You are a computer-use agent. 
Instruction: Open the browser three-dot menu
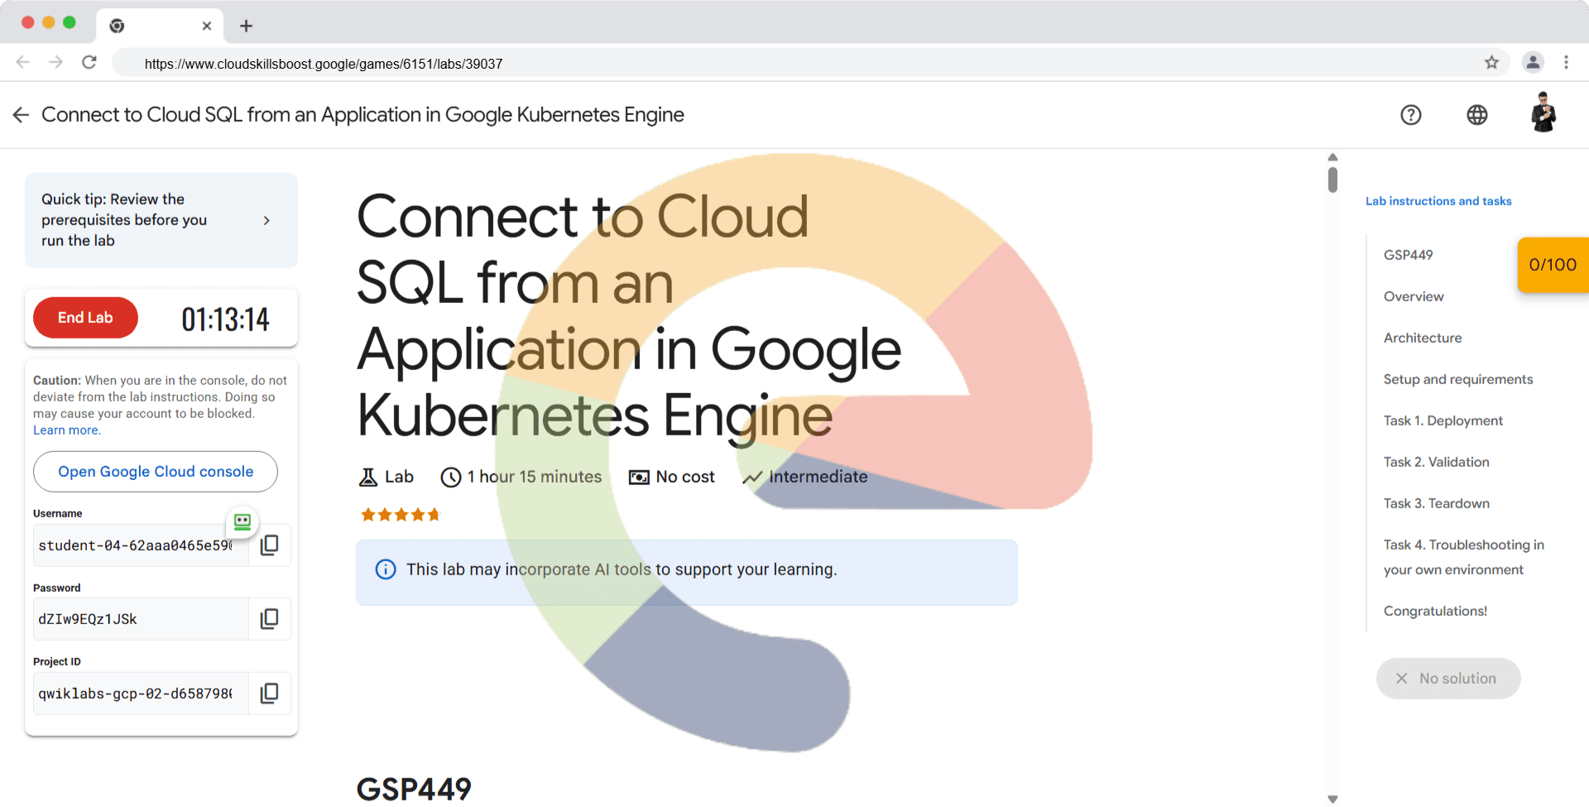pyautogui.click(x=1566, y=63)
